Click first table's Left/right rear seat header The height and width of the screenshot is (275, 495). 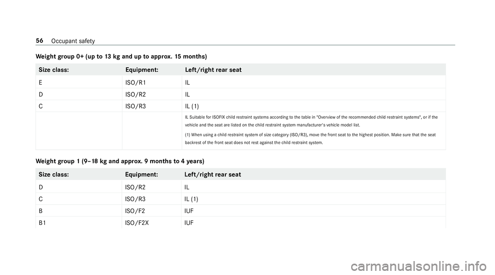(213, 70)
